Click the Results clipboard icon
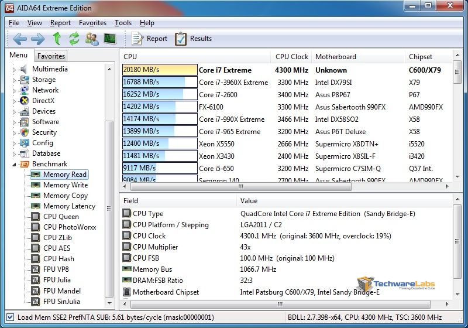 pyautogui.click(x=181, y=39)
